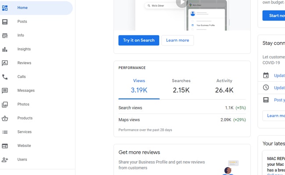Screen dimensions: 285x175
Task: Click the Home dashboard icon
Action: coord(5,8)
